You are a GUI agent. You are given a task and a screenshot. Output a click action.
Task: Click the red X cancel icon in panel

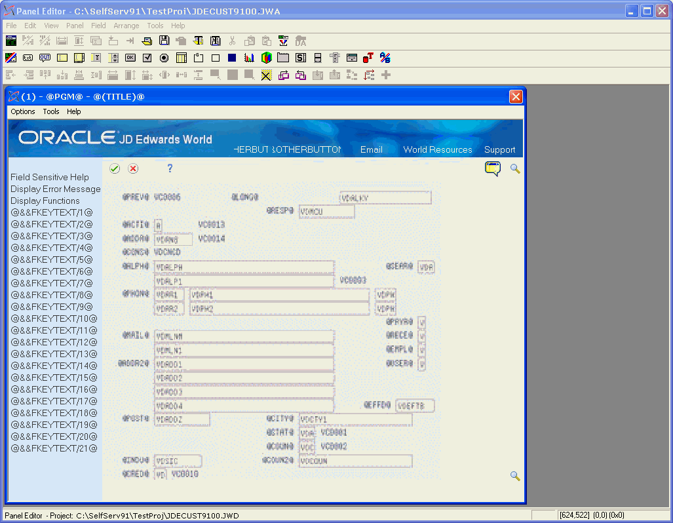point(133,168)
